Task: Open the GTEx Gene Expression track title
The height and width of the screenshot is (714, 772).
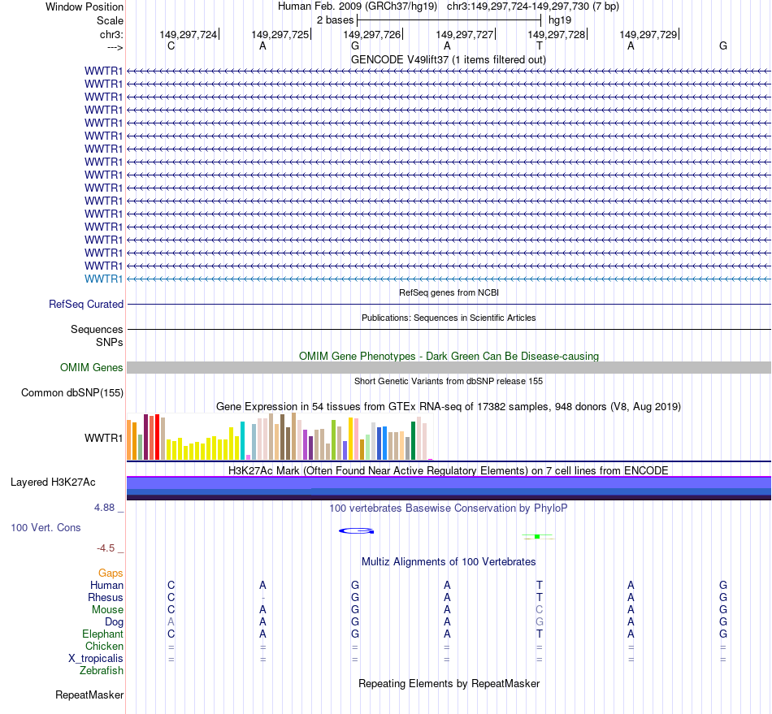Action: (449, 406)
